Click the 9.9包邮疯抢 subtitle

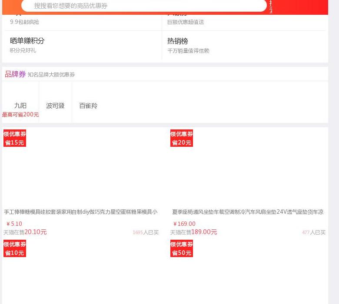click(24, 22)
